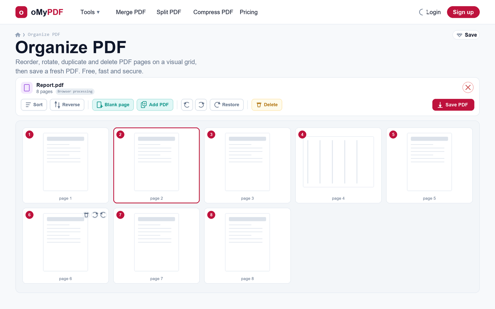Click the '8 pages' label

point(44,92)
